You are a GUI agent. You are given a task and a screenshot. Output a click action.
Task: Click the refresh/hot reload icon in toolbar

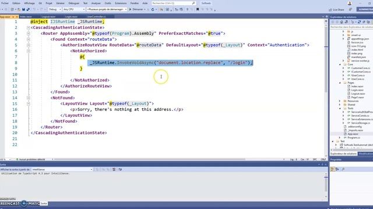click(153, 9)
